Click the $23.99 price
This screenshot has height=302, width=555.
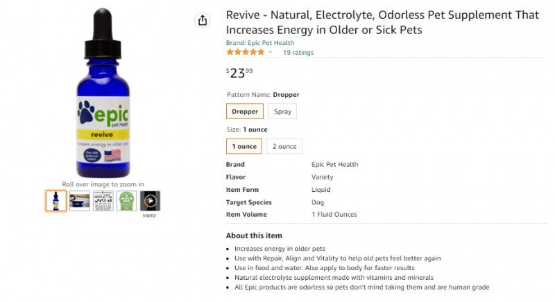240,72
